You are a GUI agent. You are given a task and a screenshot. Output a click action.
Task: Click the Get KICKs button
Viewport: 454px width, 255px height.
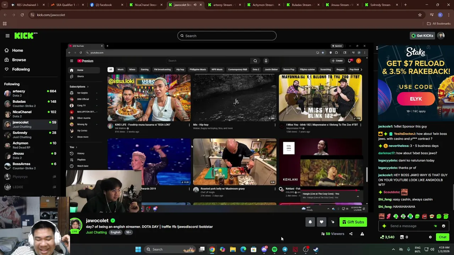[x=422, y=36]
